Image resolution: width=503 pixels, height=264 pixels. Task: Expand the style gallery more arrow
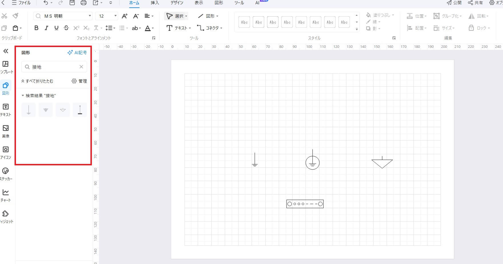pyautogui.click(x=357, y=29)
